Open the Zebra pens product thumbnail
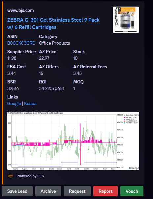 click(x=126, y=20)
